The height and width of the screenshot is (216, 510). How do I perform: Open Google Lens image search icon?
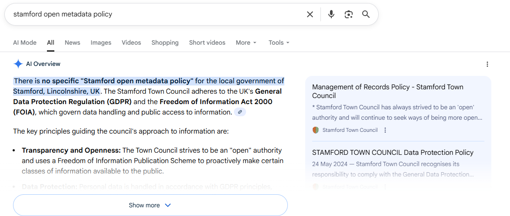click(x=349, y=14)
